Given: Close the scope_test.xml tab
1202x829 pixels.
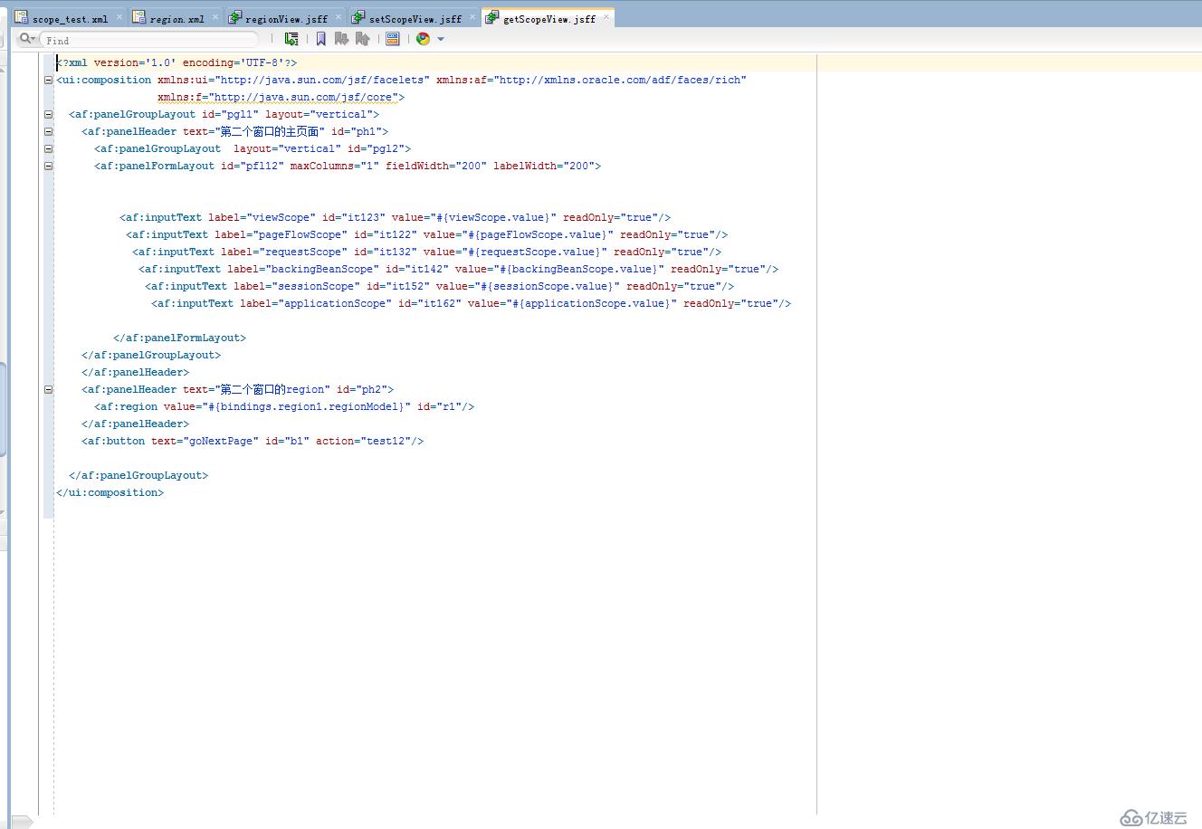Looking at the screenshot, I should 119,16.
